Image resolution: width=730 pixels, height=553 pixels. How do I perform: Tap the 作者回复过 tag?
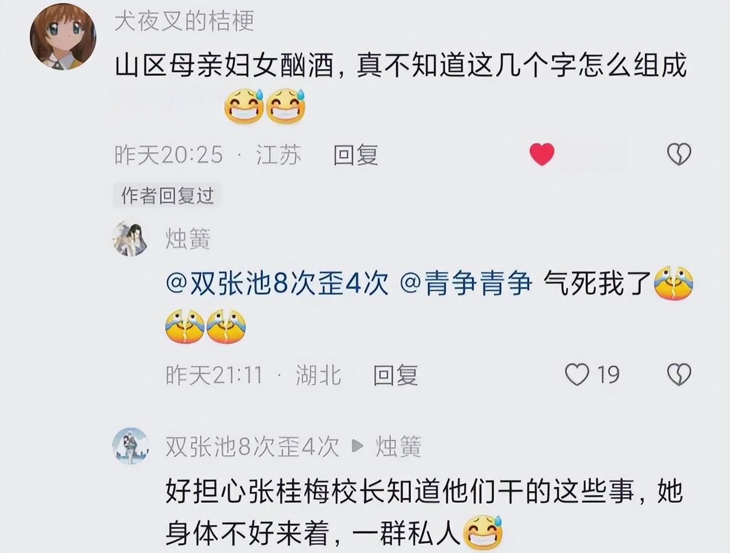(x=168, y=195)
